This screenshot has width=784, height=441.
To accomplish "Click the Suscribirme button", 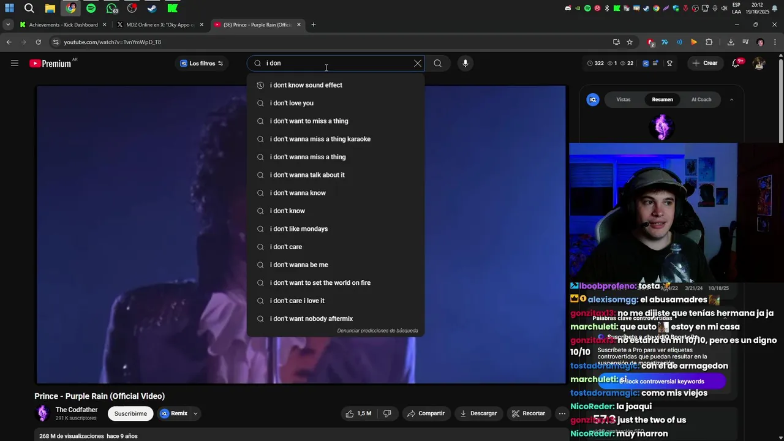I will click(x=130, y=413).
